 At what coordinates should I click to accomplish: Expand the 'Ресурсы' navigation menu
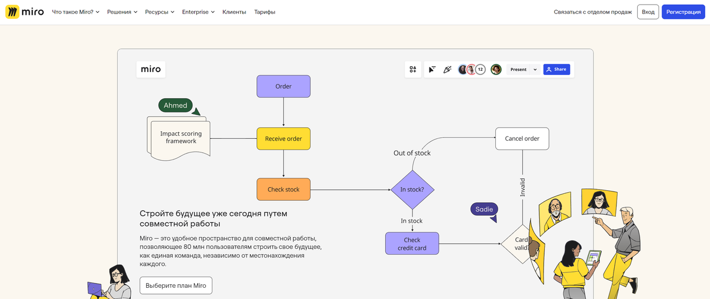pyautogui.click(x=160, y=12)
